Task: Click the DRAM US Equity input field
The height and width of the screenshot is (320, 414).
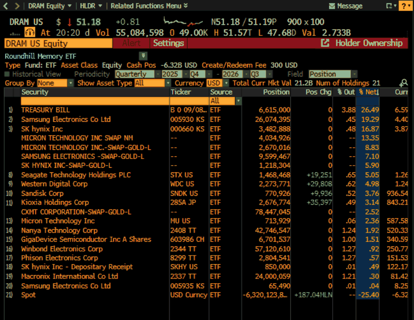Action: tap(58, 43)
